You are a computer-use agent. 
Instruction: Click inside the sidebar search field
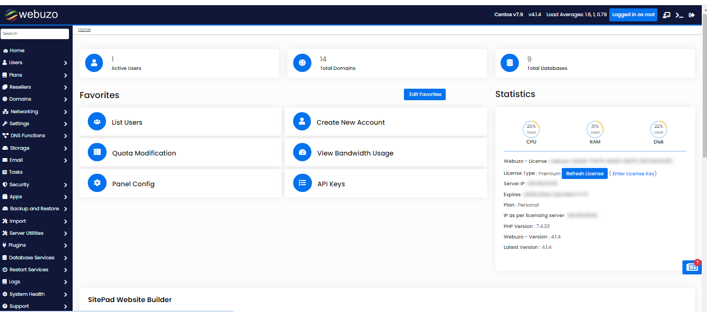pos(34,33)
